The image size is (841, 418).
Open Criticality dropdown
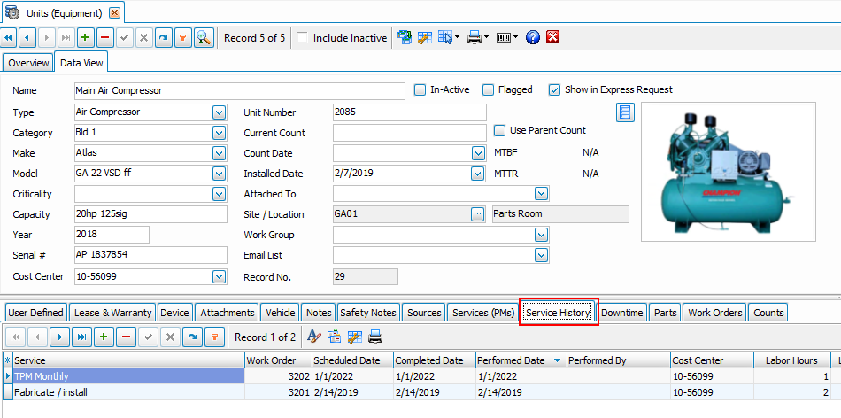(x=219, y=194)
